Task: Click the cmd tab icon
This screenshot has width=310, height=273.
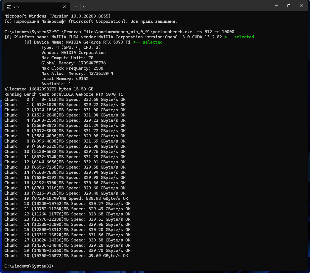Action: (x=9, y=7)
